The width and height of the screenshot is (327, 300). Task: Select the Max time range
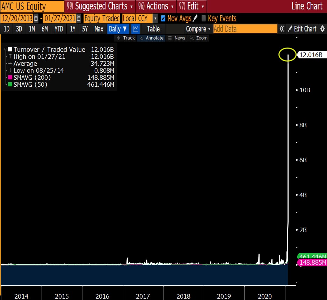pos(99,29)
